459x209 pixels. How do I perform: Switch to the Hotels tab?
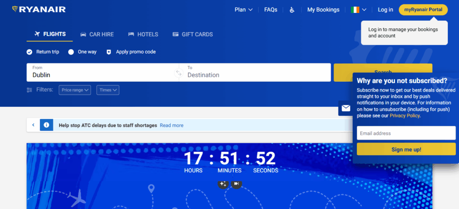(143, 34)
